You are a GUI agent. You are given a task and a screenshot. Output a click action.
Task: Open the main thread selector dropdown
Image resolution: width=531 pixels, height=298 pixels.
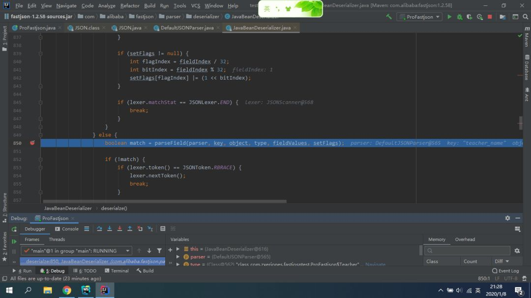click(76, 251)
